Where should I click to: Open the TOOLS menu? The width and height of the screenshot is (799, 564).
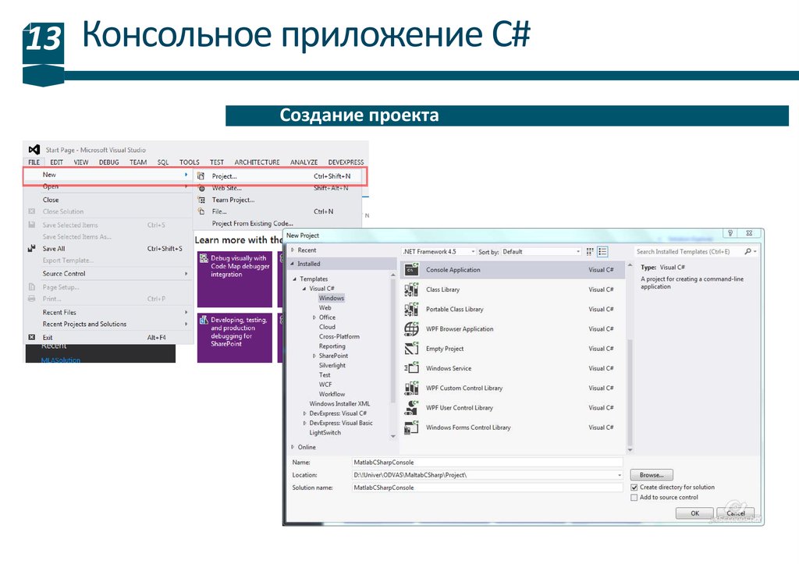(x=190, y=162)
